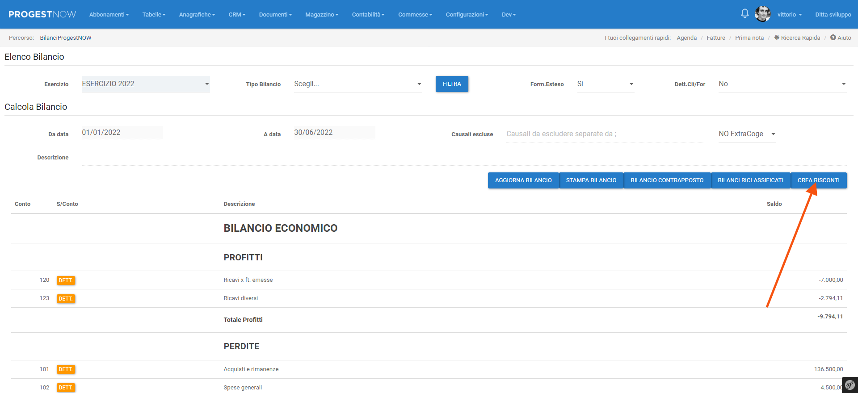Click DETT. badge for account 102

point(66,388)
